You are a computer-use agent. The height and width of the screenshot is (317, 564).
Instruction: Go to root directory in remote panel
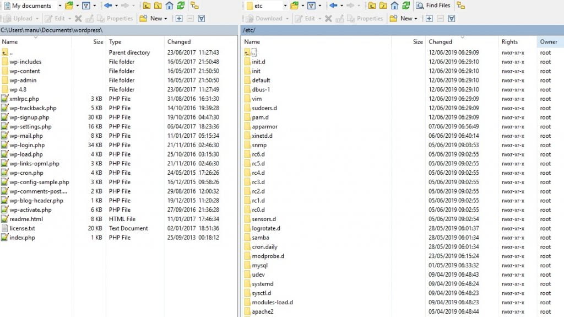(x=383, y=6)
